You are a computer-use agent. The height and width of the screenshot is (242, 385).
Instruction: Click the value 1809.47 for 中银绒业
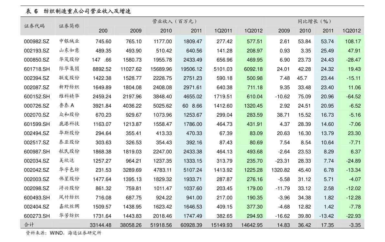193,42
